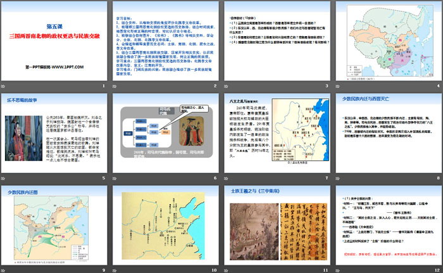Click the animation star icon under slide 3
The image size is (443, 273).
(x=226, y=86)
